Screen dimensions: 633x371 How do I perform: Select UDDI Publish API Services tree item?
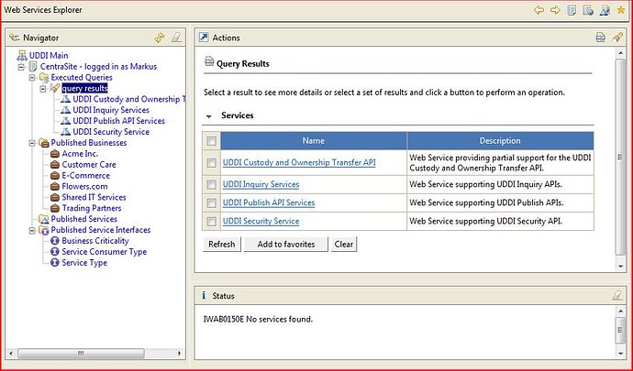[x=118, y=121]
